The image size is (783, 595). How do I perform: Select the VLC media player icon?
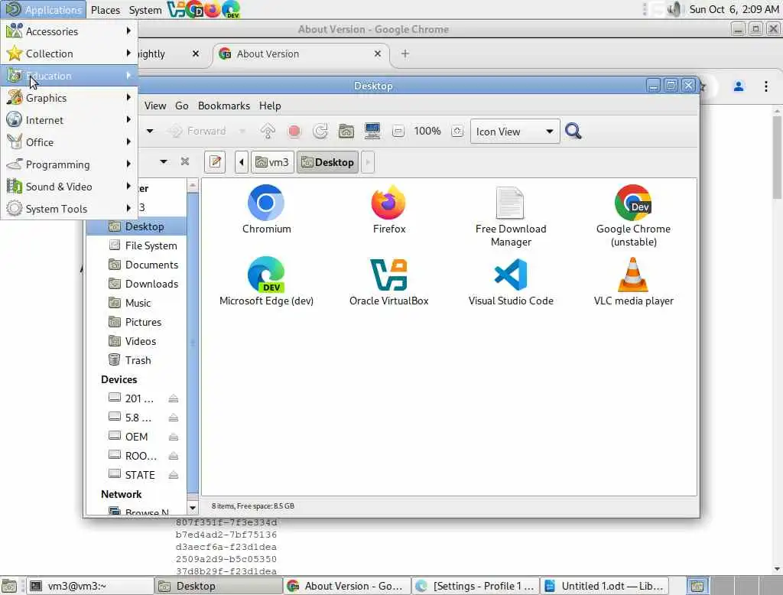coord(633,281)
